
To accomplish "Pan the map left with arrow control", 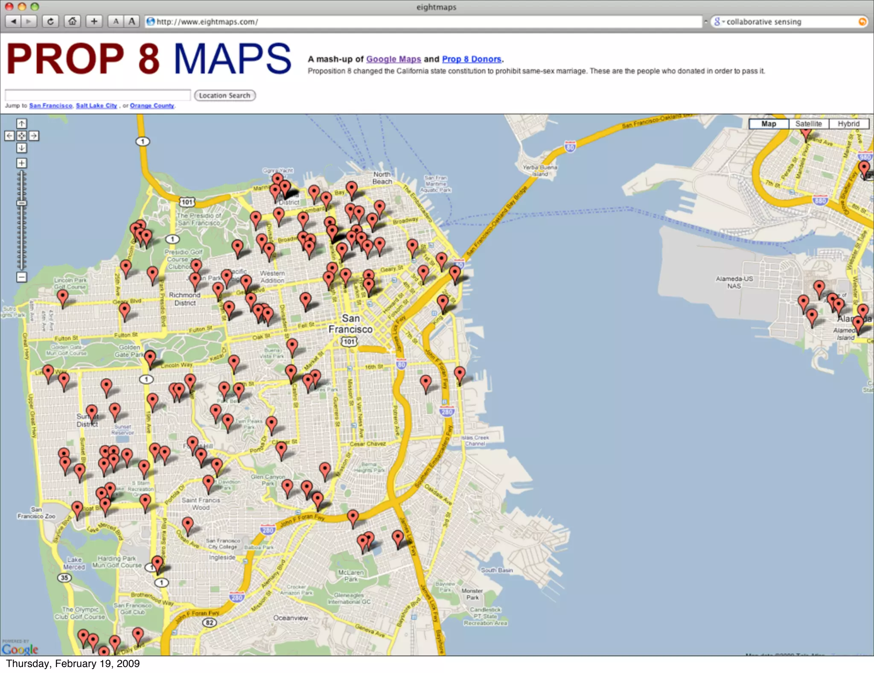I will [9, 136].
